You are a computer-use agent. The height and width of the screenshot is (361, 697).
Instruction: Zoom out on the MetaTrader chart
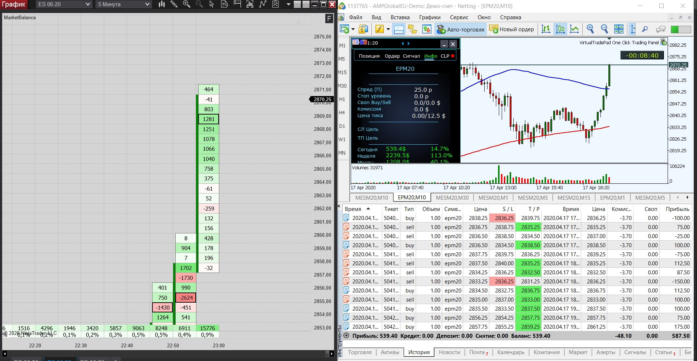[604, 29]
